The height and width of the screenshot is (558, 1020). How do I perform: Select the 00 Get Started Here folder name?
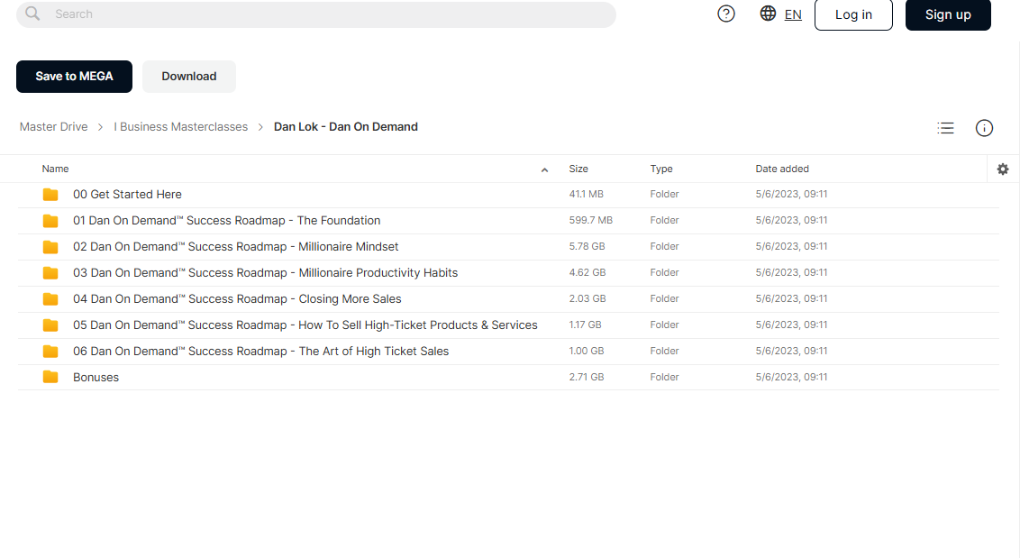tap(128, 194)
